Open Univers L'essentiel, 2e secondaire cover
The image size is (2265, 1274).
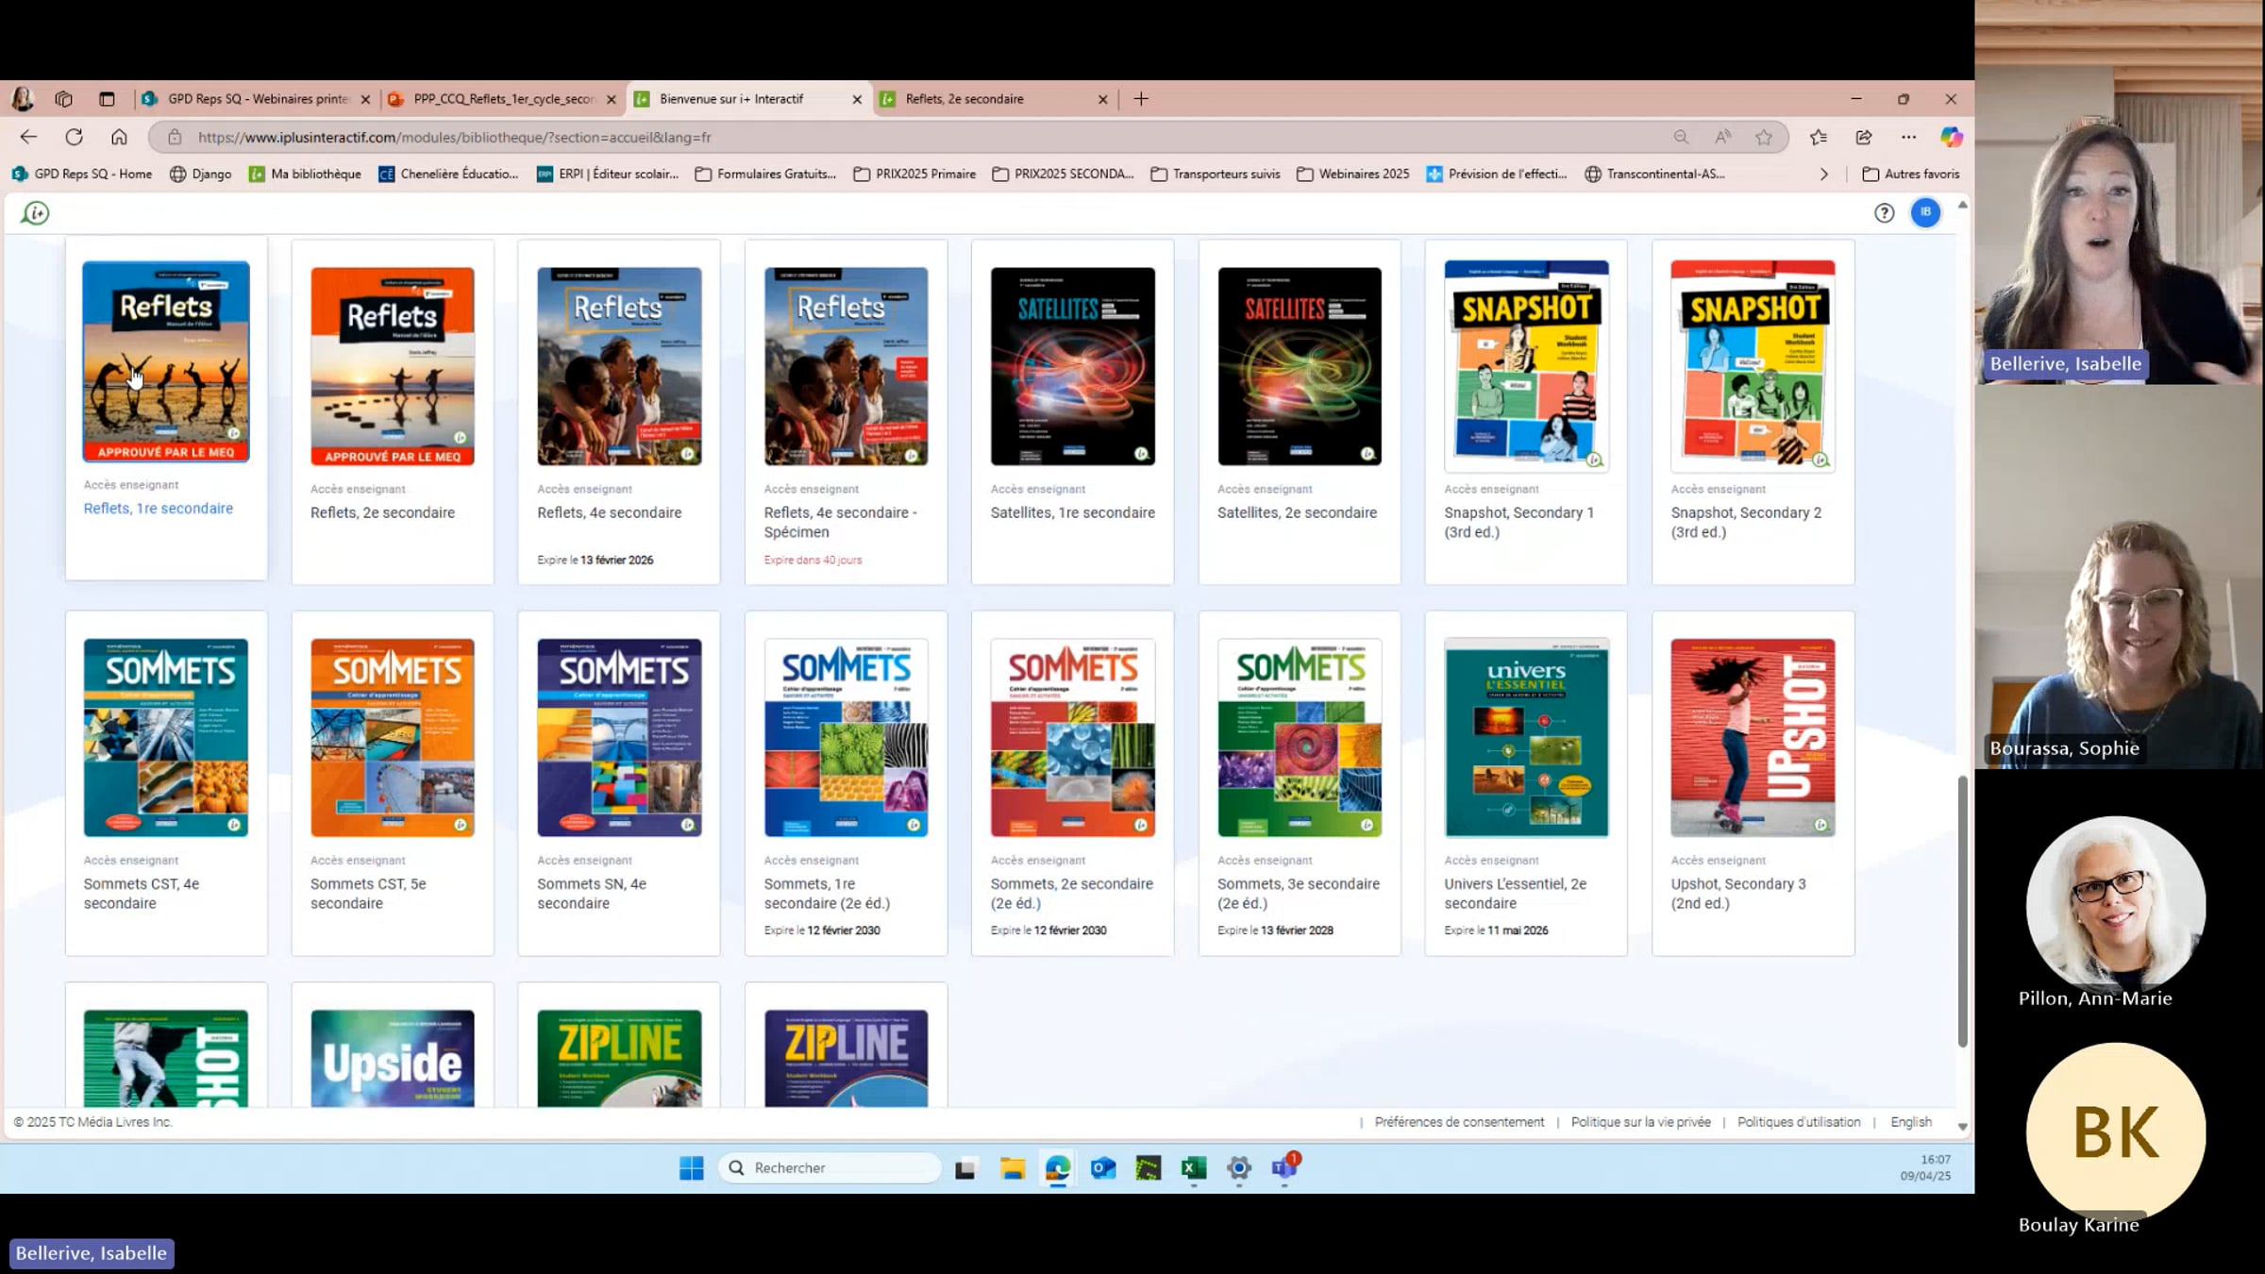[x=1526, y=738]
